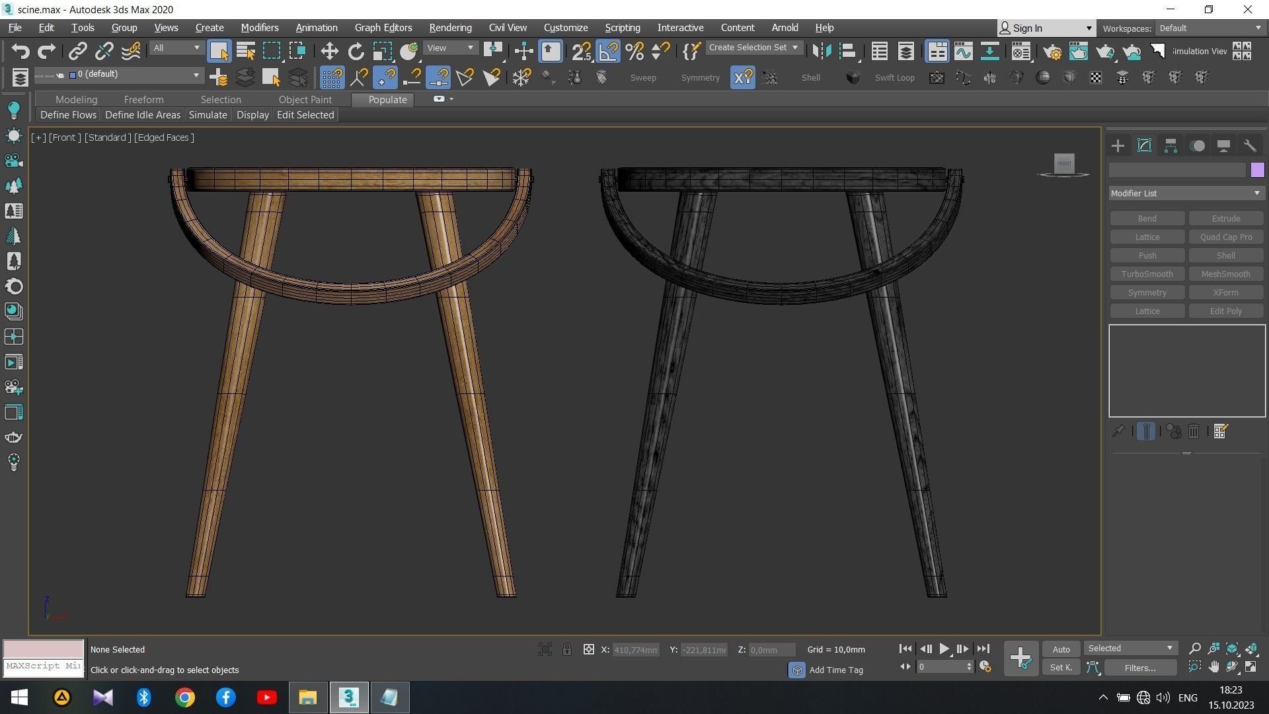Open the Create Selection Set dropdown
The height and width of the screenshot is (714, 1269).
tap(753, 48)
